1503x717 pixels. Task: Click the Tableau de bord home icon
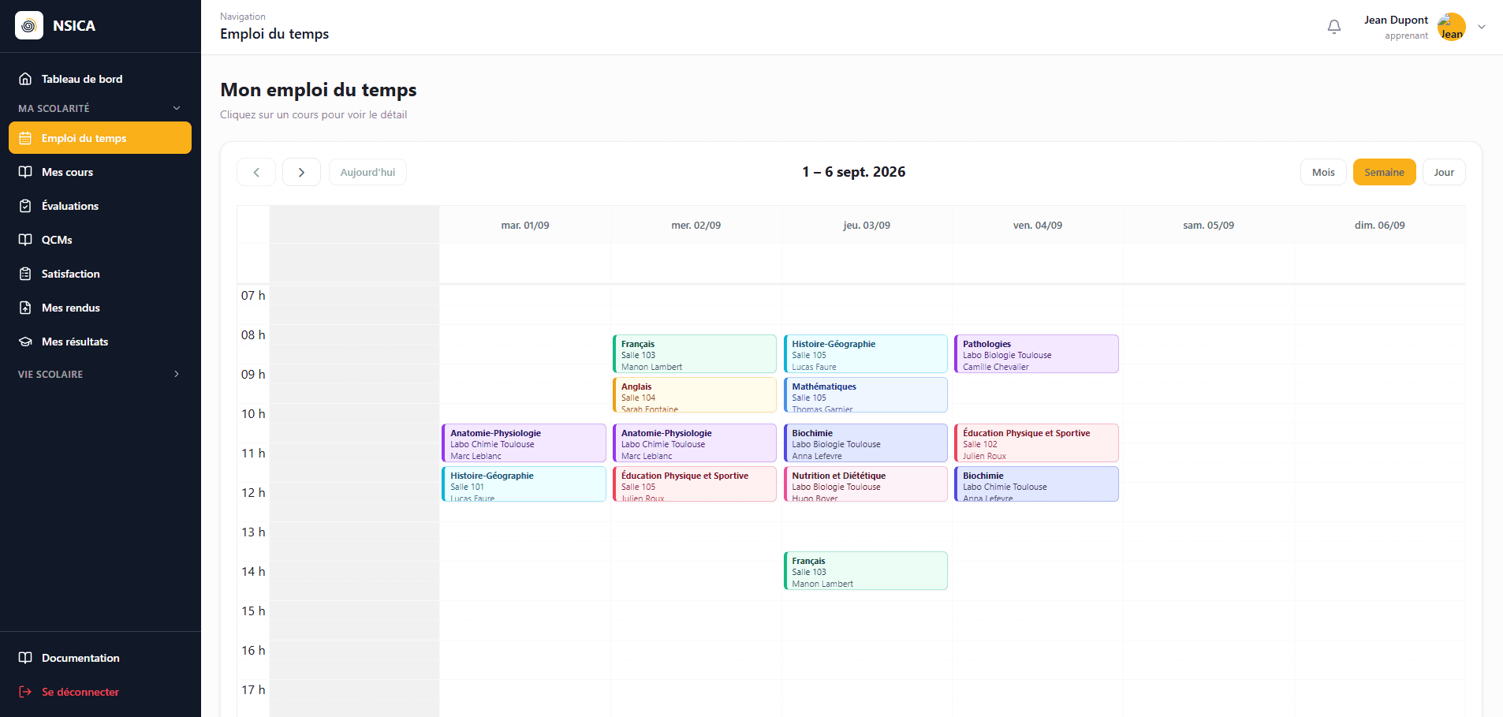click(x=25, y=79)
